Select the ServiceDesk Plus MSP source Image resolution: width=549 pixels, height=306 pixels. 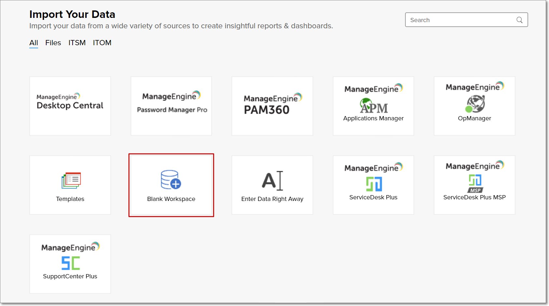(474, 185)
